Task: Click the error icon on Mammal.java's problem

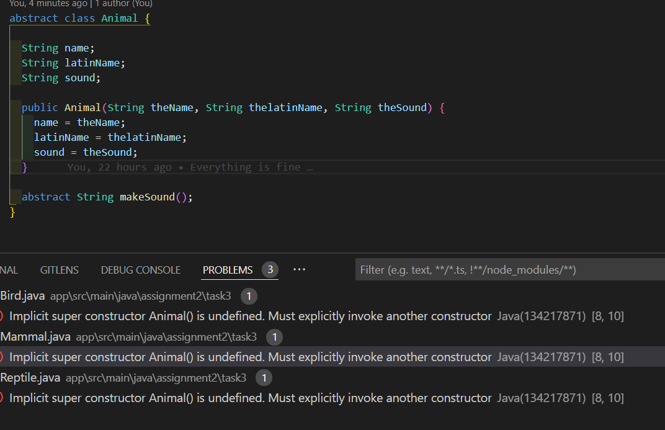Action: [1, 357]
